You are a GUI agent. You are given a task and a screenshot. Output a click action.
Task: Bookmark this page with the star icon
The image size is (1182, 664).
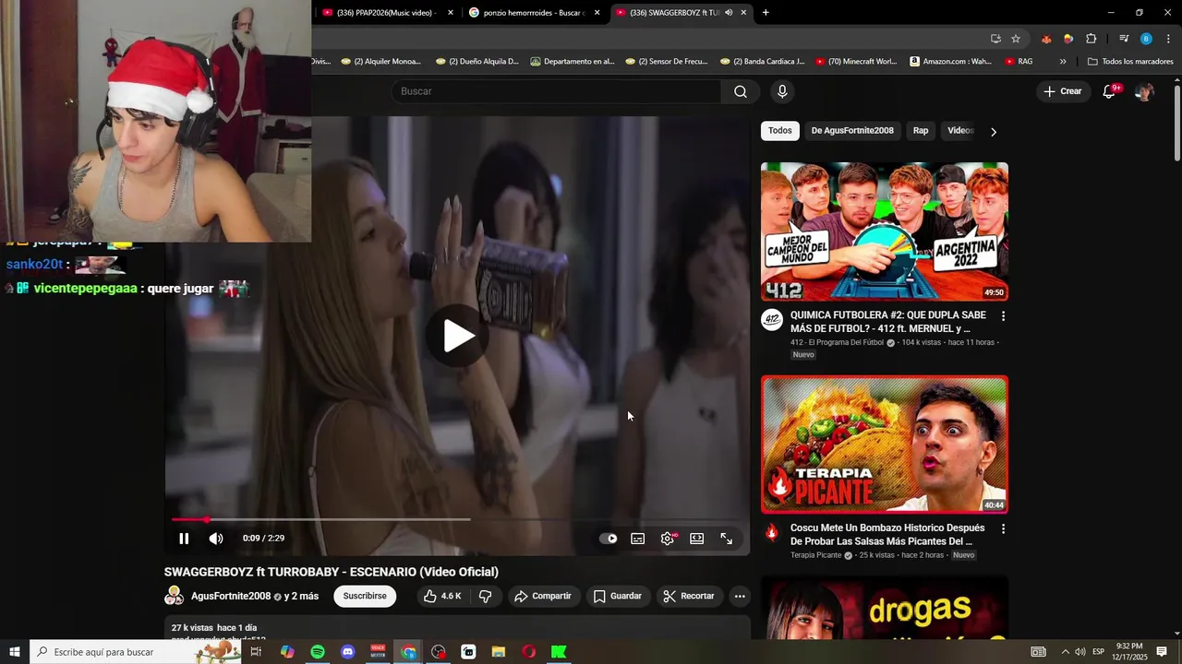coord(1016,39)
